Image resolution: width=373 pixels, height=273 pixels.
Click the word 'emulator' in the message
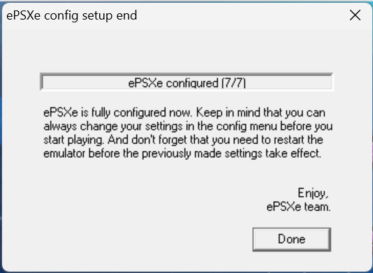point(64,154)
